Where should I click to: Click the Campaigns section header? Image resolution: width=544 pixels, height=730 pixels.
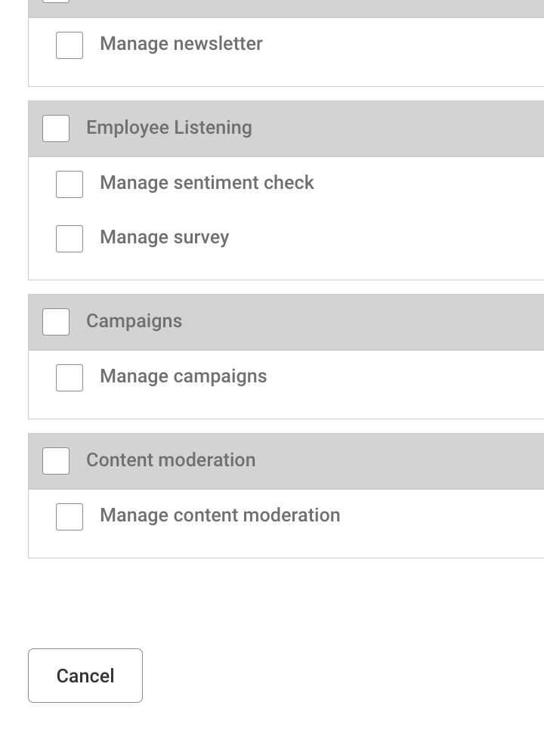(x=134, y=321)
